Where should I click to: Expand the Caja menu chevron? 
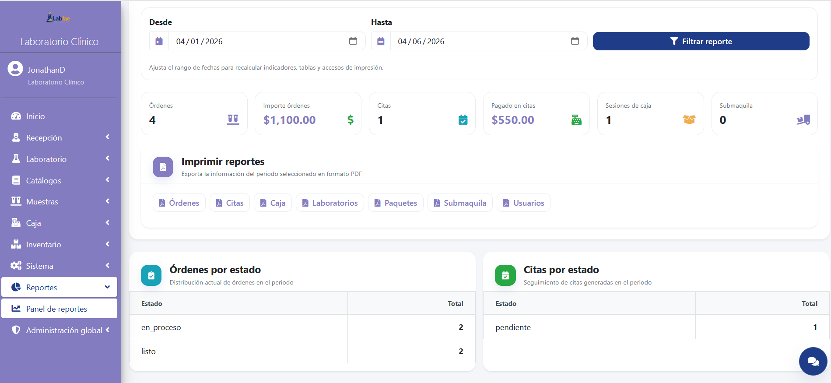[107, 223]
